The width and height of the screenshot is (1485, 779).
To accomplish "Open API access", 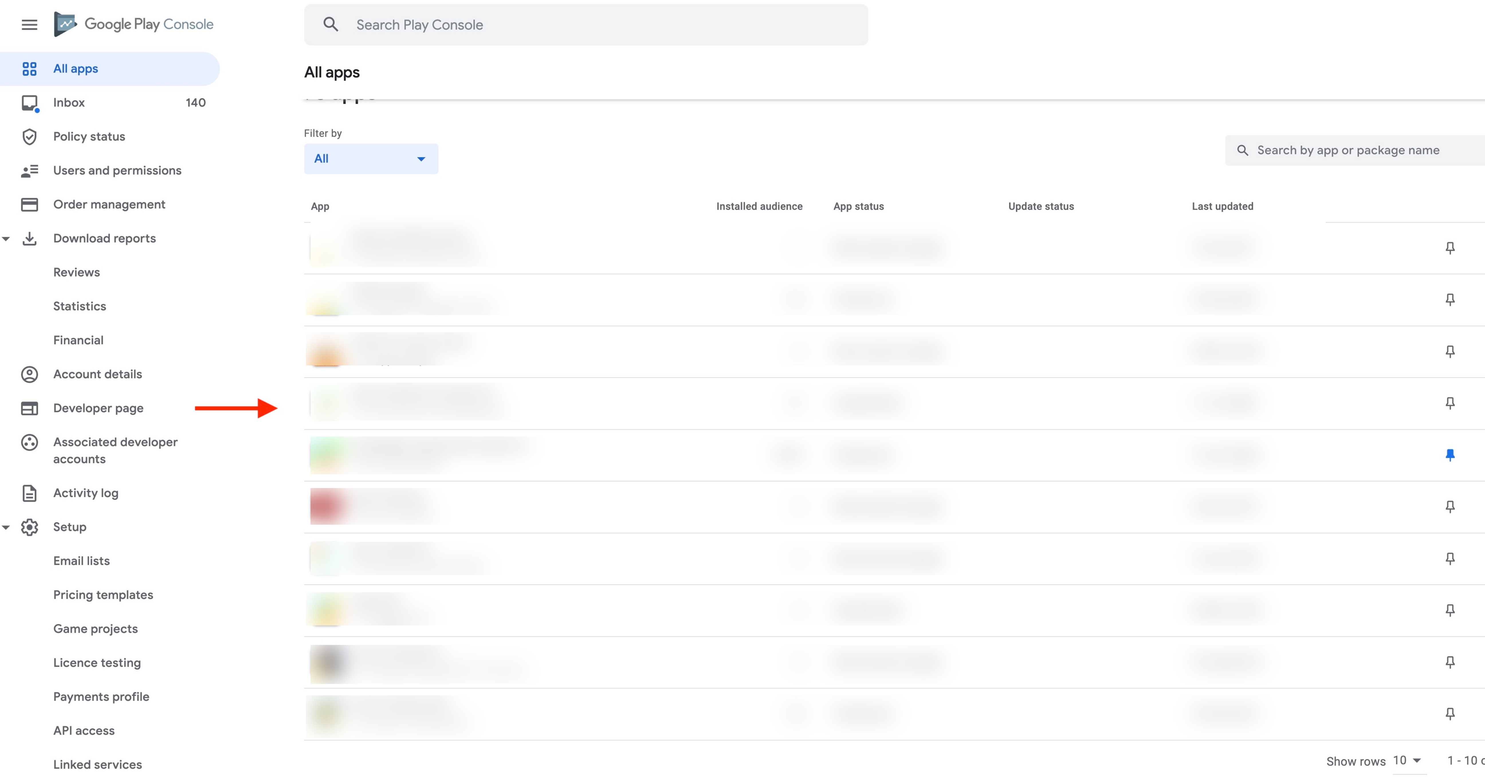I will (84, 731).
